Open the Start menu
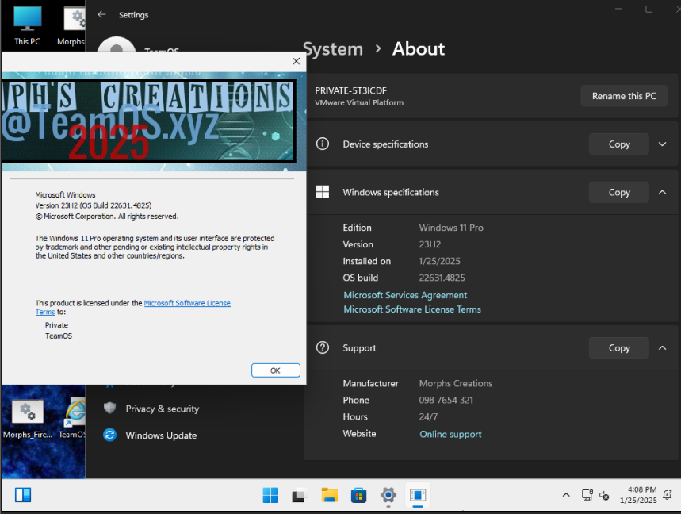Image resolution: width=681 pixels, height=514 pixels. 270,495
